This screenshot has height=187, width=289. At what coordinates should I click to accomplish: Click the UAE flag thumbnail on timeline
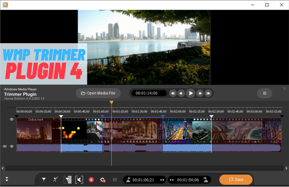[95, 130]
